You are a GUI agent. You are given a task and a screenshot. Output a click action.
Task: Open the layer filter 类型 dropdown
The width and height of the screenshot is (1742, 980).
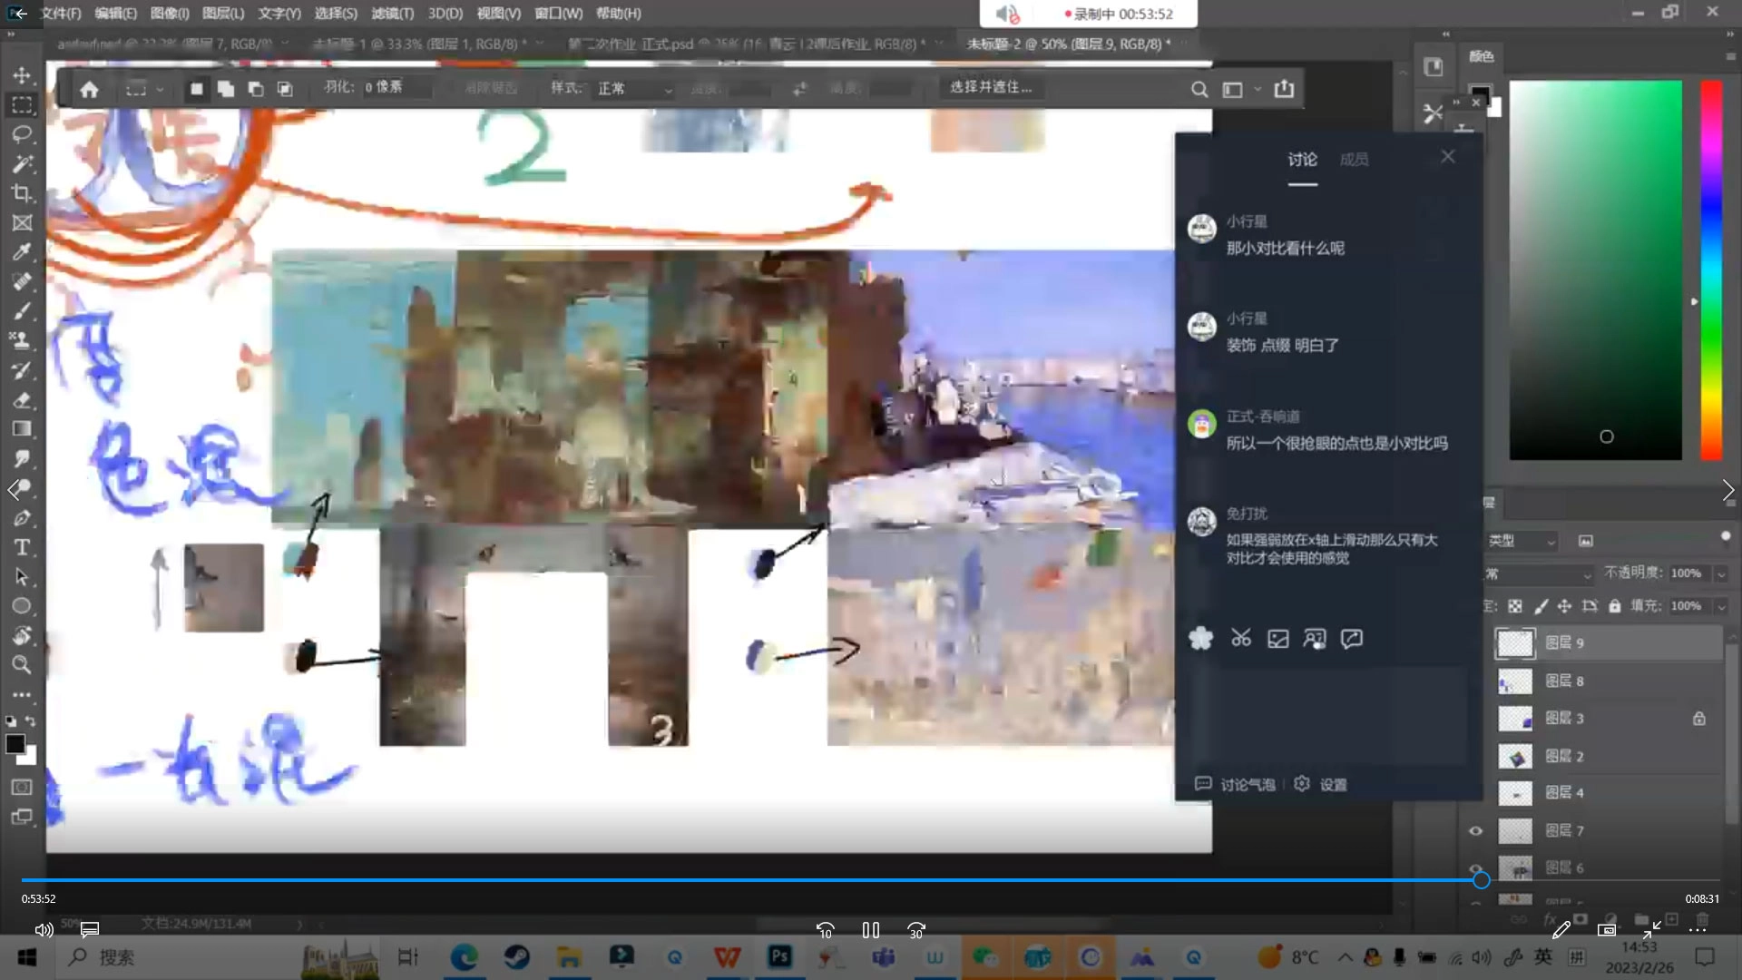[x=1522, y=541]
